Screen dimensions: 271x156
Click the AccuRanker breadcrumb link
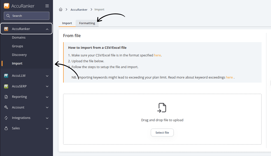[79, 10]
